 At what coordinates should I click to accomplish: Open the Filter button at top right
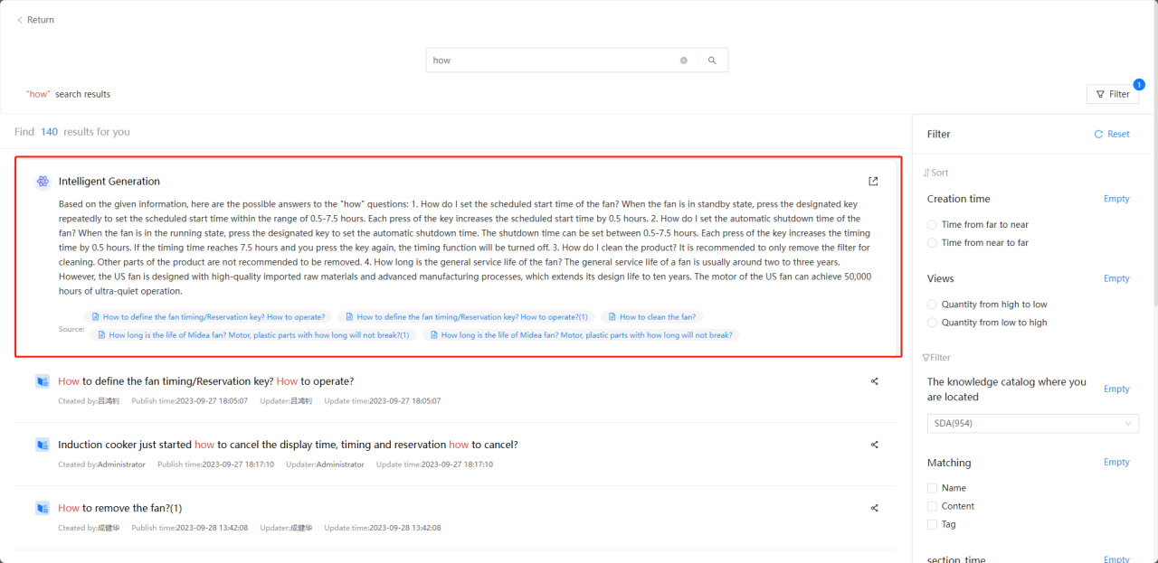1112,94
